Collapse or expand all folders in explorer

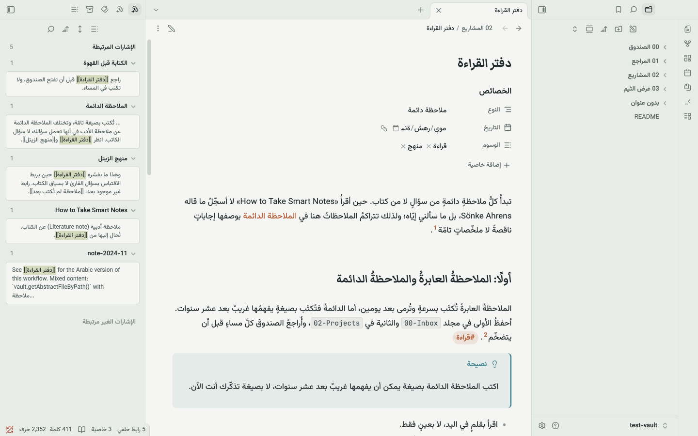coord(575,29)
